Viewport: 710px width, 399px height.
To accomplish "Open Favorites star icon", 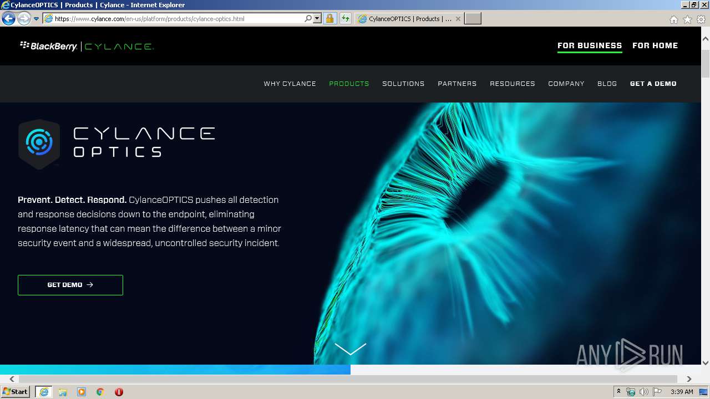I will pos(687,19).
